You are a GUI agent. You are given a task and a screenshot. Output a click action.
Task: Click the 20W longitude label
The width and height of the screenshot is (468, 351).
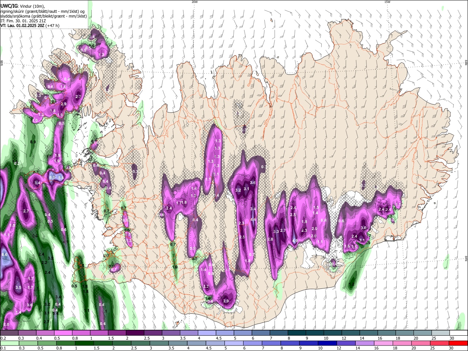pyautogui.click(x=195, y=2)
